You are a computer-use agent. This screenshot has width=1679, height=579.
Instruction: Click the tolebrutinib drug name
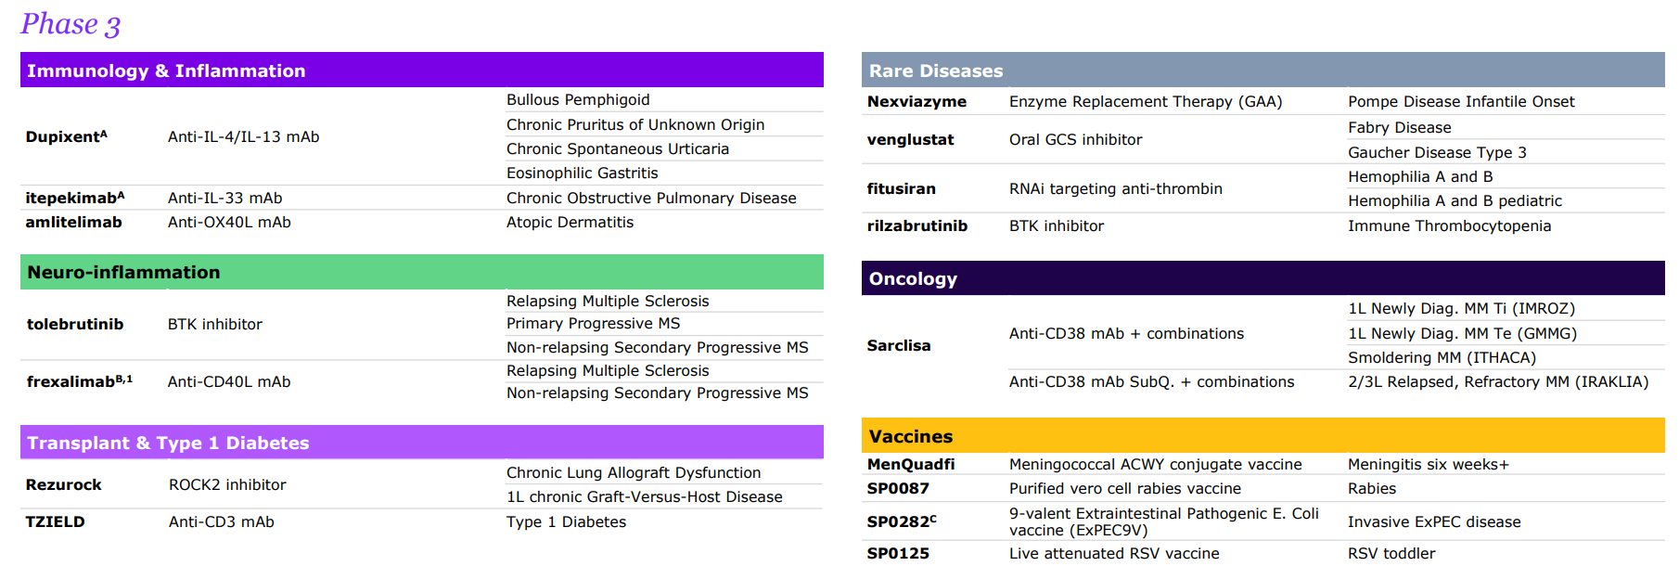[74, 324]
